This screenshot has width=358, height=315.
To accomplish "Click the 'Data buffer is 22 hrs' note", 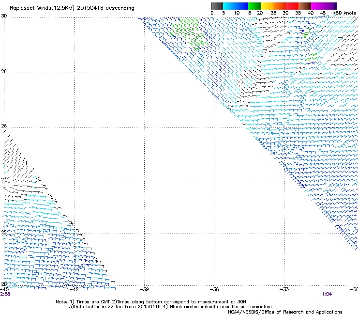I will click(170, 307).
